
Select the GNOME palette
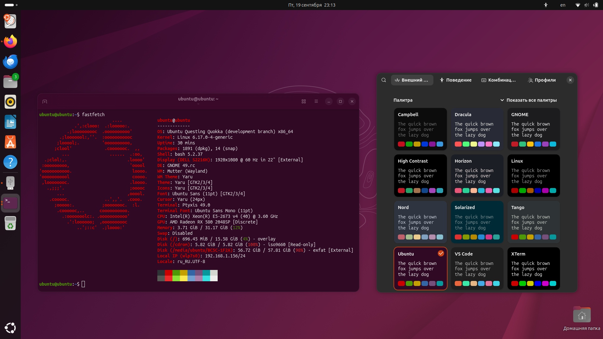coord(534,129)
